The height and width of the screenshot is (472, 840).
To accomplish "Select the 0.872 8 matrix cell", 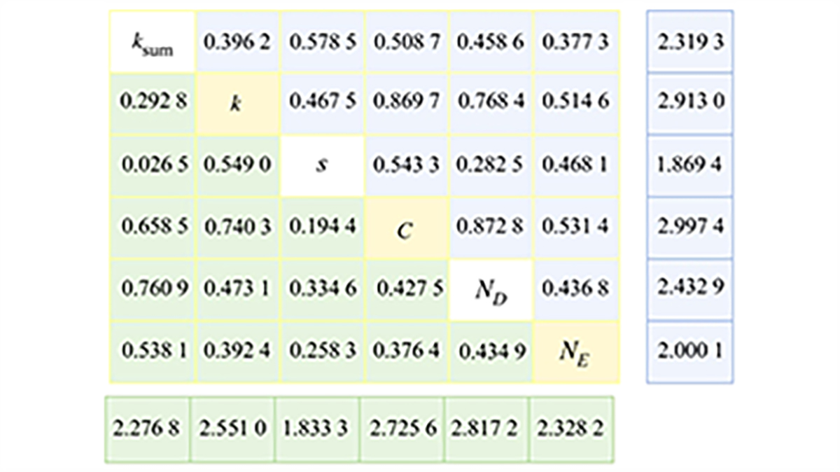I will (x=491, y=228).
